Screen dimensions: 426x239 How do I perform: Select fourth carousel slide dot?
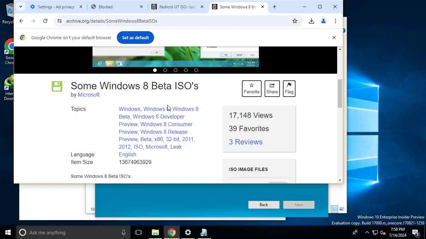click(x=186, y=70)
